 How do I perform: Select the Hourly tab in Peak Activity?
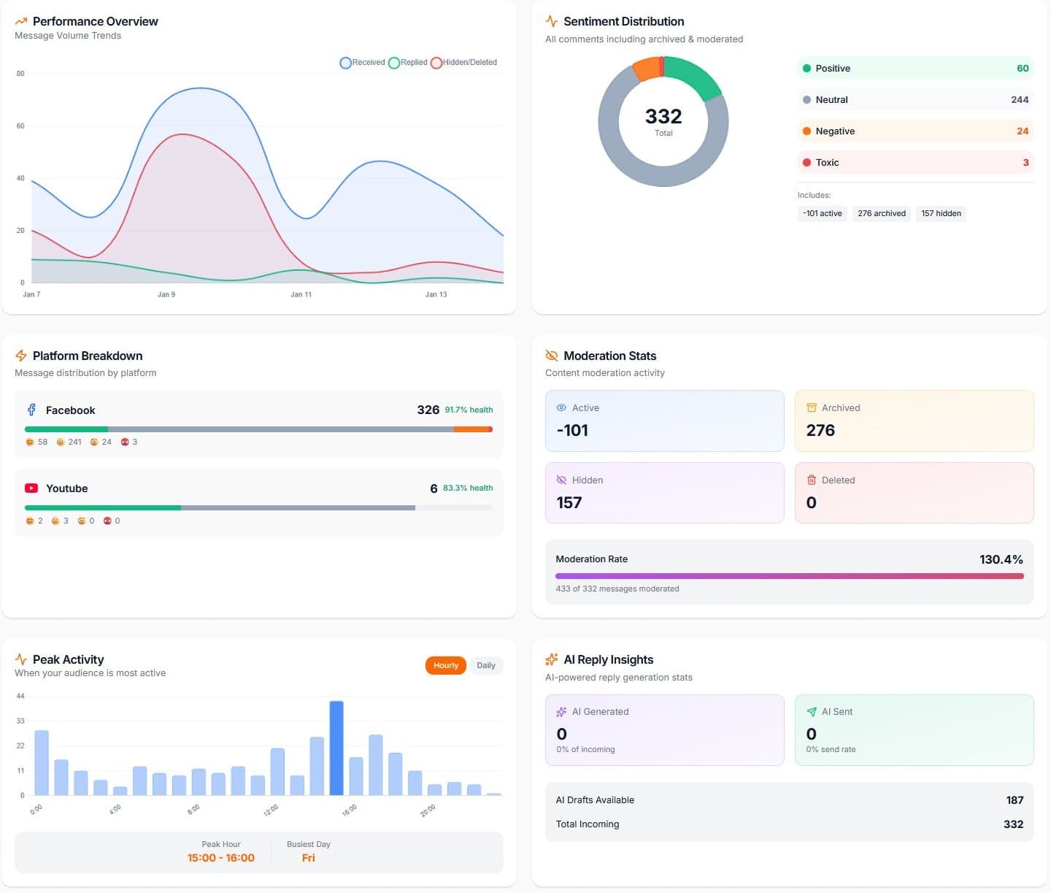click(x=445, y=665)
